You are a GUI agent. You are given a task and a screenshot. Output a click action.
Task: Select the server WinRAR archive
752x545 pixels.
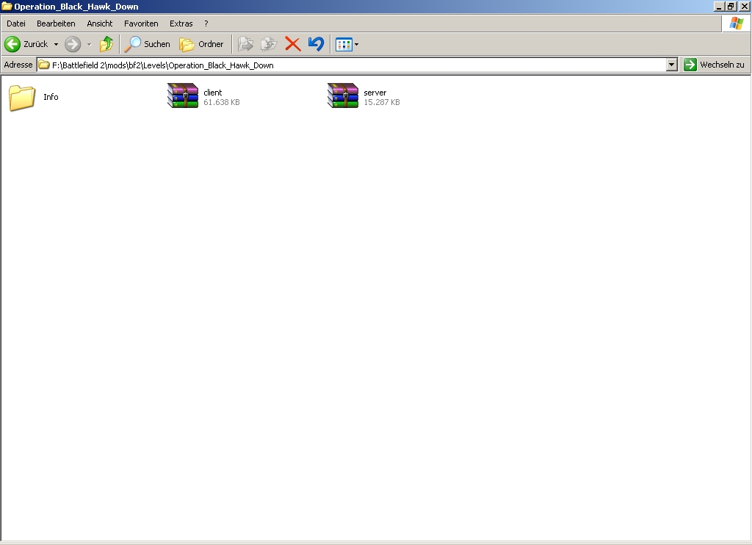[x=343, y=96]
